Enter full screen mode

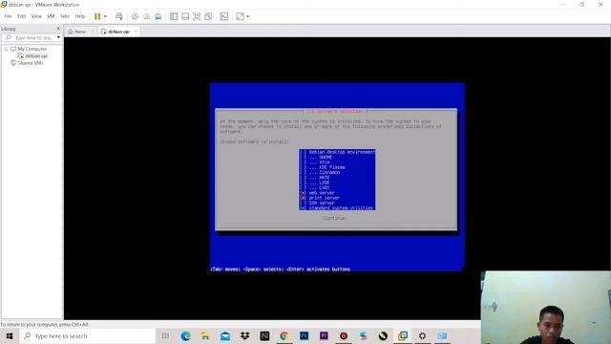(197, 16)
